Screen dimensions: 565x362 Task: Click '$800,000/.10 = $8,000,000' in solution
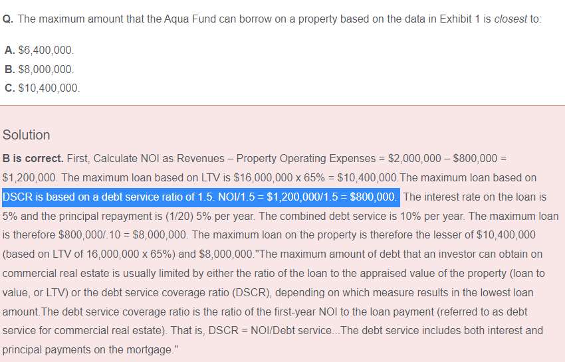coord(122,235)
